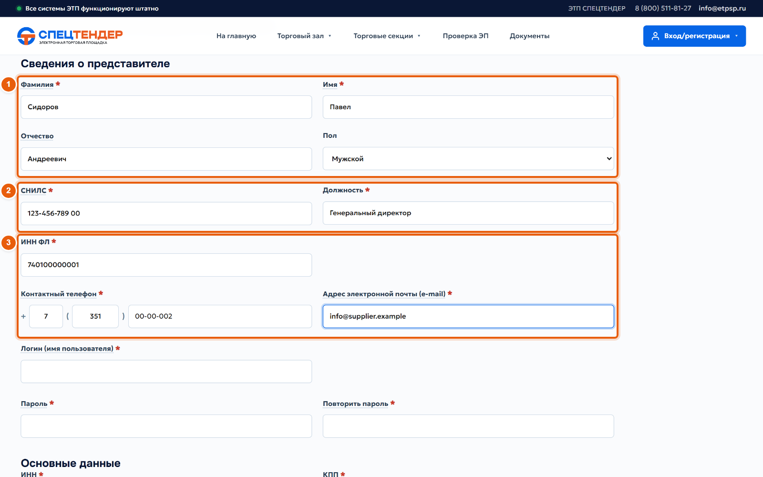Click the ЭТП СПЕЦТЕНДЕР header link
Image resolution: width=763 pixels, height=477 pixels.
click(597, 8)
